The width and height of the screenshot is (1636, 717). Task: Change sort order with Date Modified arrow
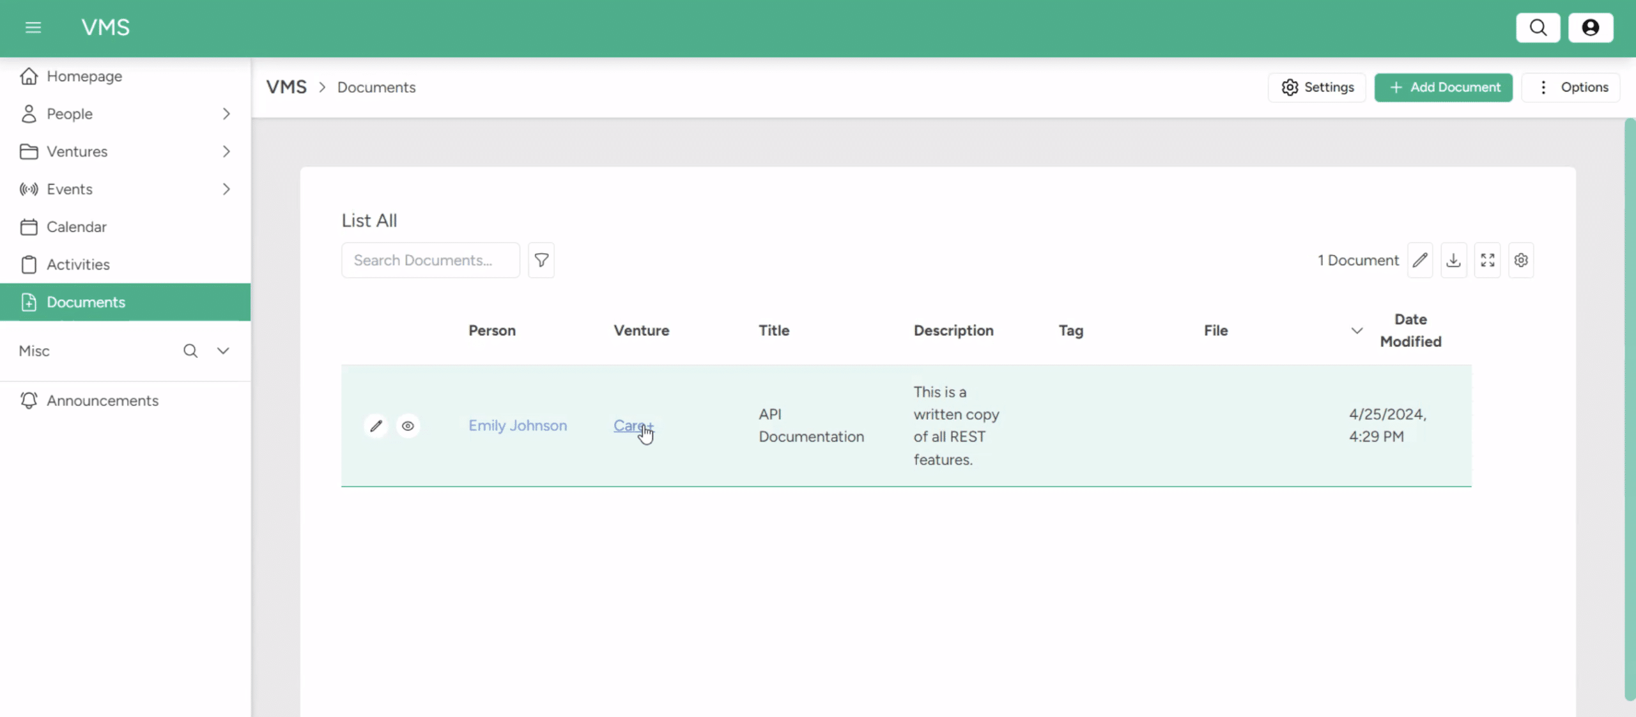point(1355,330)
